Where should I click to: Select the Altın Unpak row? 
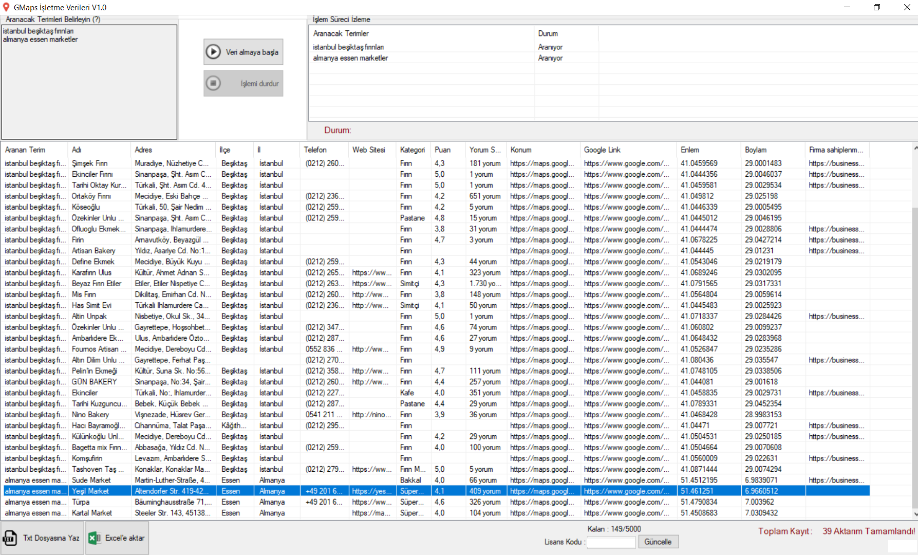[x=436, y=317]
